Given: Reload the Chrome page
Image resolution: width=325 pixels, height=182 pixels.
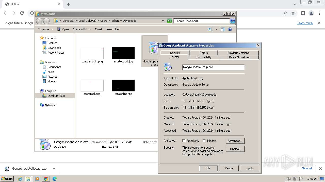Looking at the screenshot, I should point(22,13).
